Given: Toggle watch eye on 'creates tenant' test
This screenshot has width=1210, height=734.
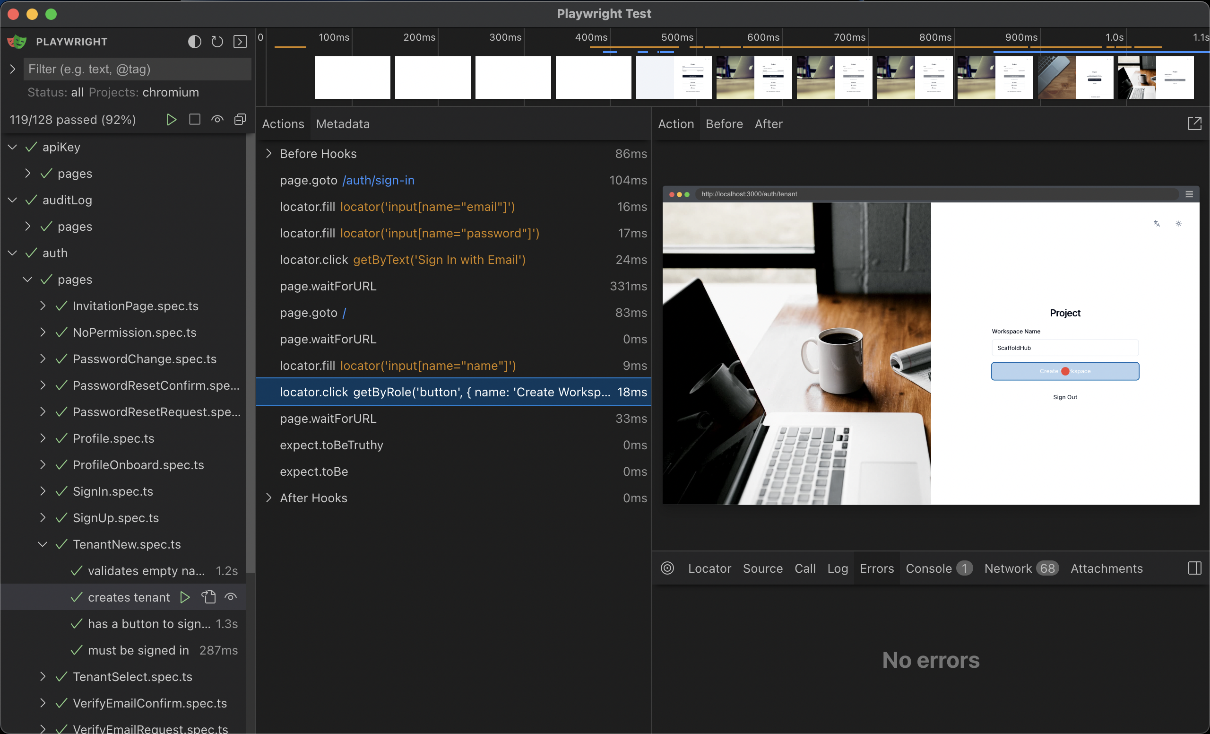Looking at the screenshot, I should [x=231, y=597].
